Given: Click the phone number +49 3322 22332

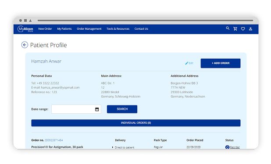Looking at the screenshot, I should (48, 83).
